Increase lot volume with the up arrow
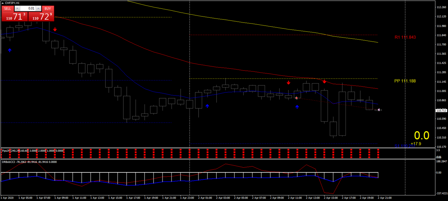 click(x=39, y=8)
